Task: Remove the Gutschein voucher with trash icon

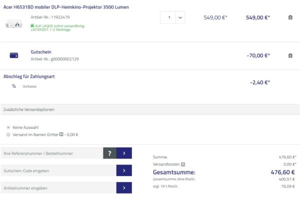Action: click(x=290, y=55)
